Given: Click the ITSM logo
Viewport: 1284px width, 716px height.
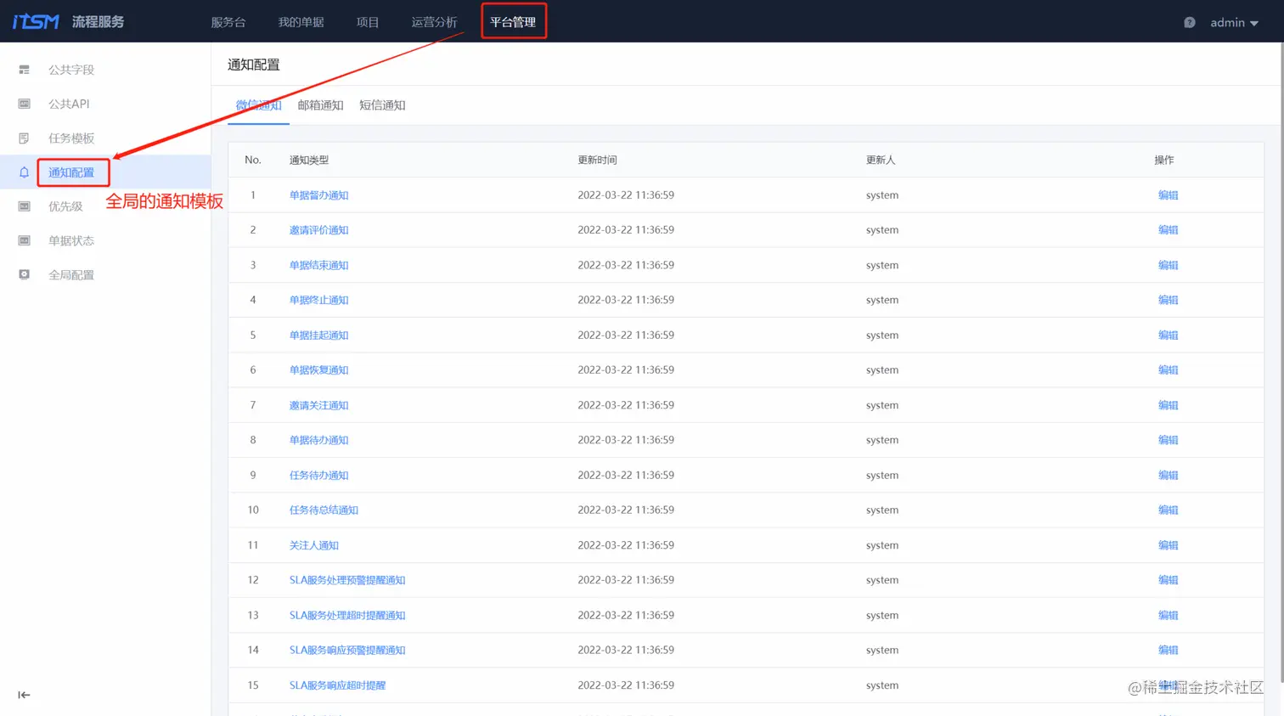Looking at the screenshot, I should pos(36,21).
